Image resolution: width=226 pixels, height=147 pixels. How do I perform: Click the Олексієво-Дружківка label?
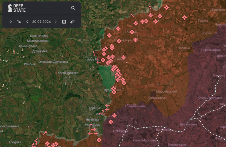53,62
